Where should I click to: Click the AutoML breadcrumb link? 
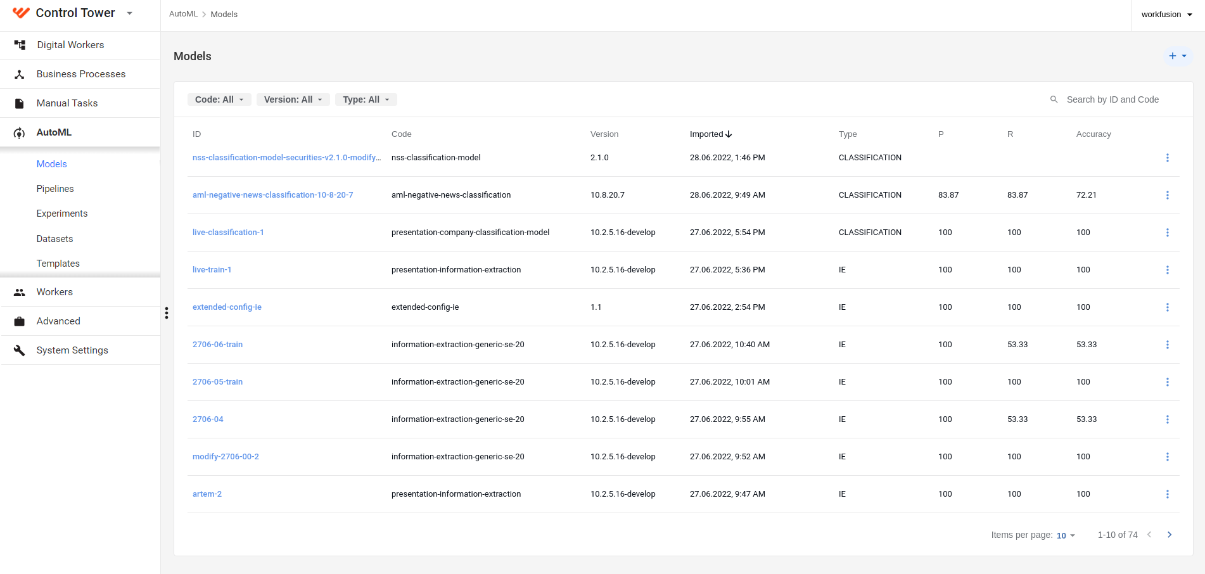click(x=184, y=14)
